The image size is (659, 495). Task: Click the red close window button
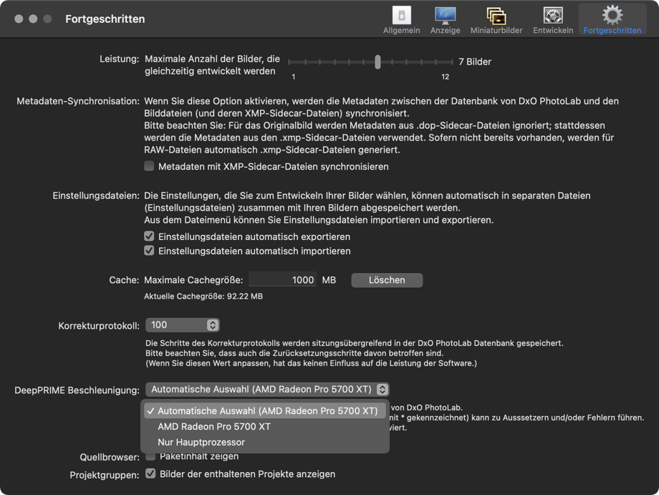[19, 19]
